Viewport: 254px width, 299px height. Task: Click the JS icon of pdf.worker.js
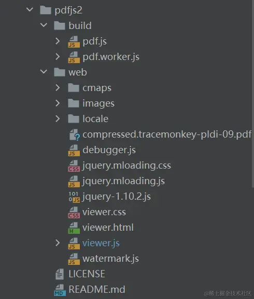tap(74, 57)
